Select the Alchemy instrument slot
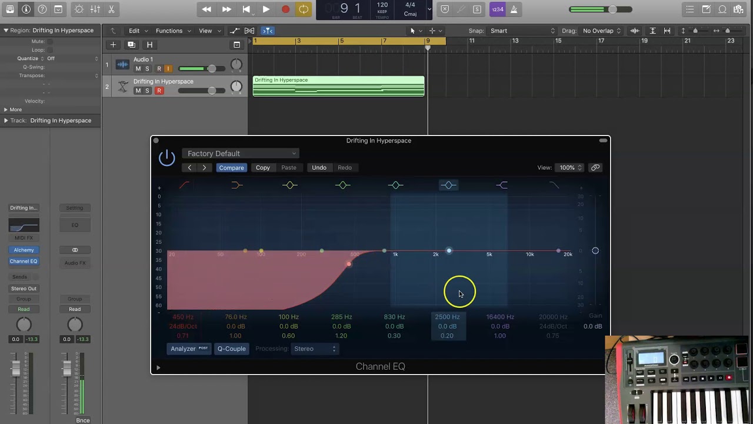 [x=24, y=250]
